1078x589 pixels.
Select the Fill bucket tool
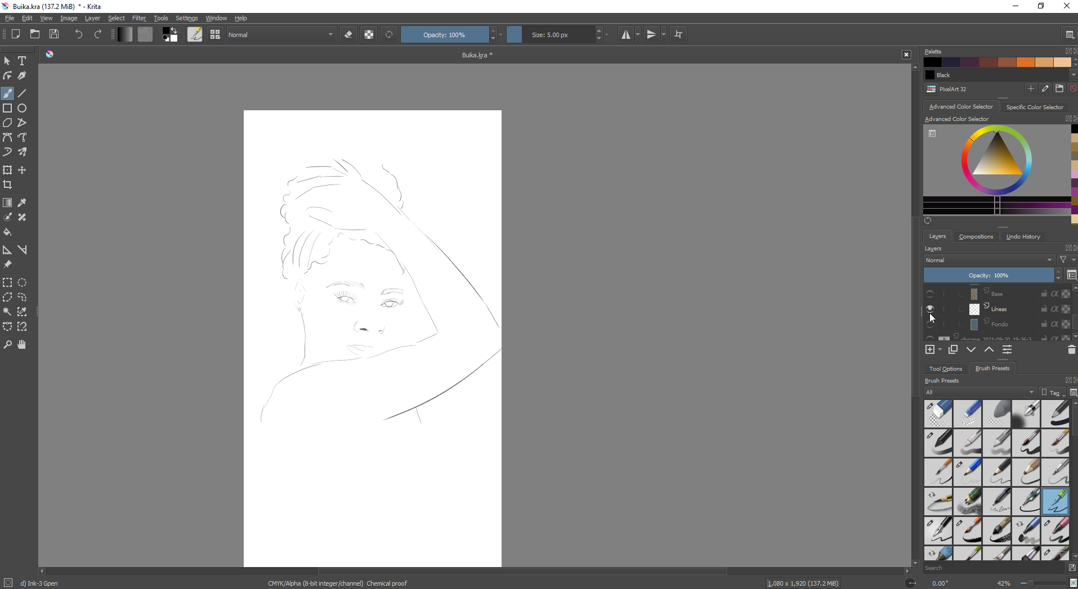(x=7, y=232)
